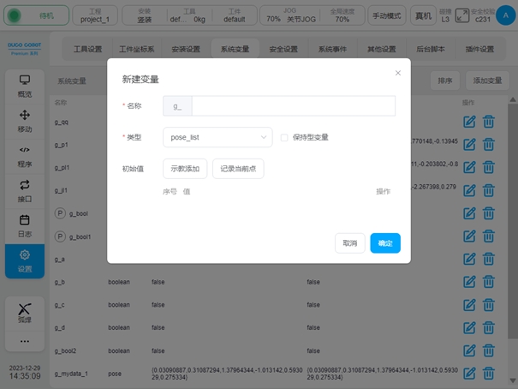518x389 pixels.
Task: Open the 程序 program sidebar icon
Action: [x=25, y=156]
